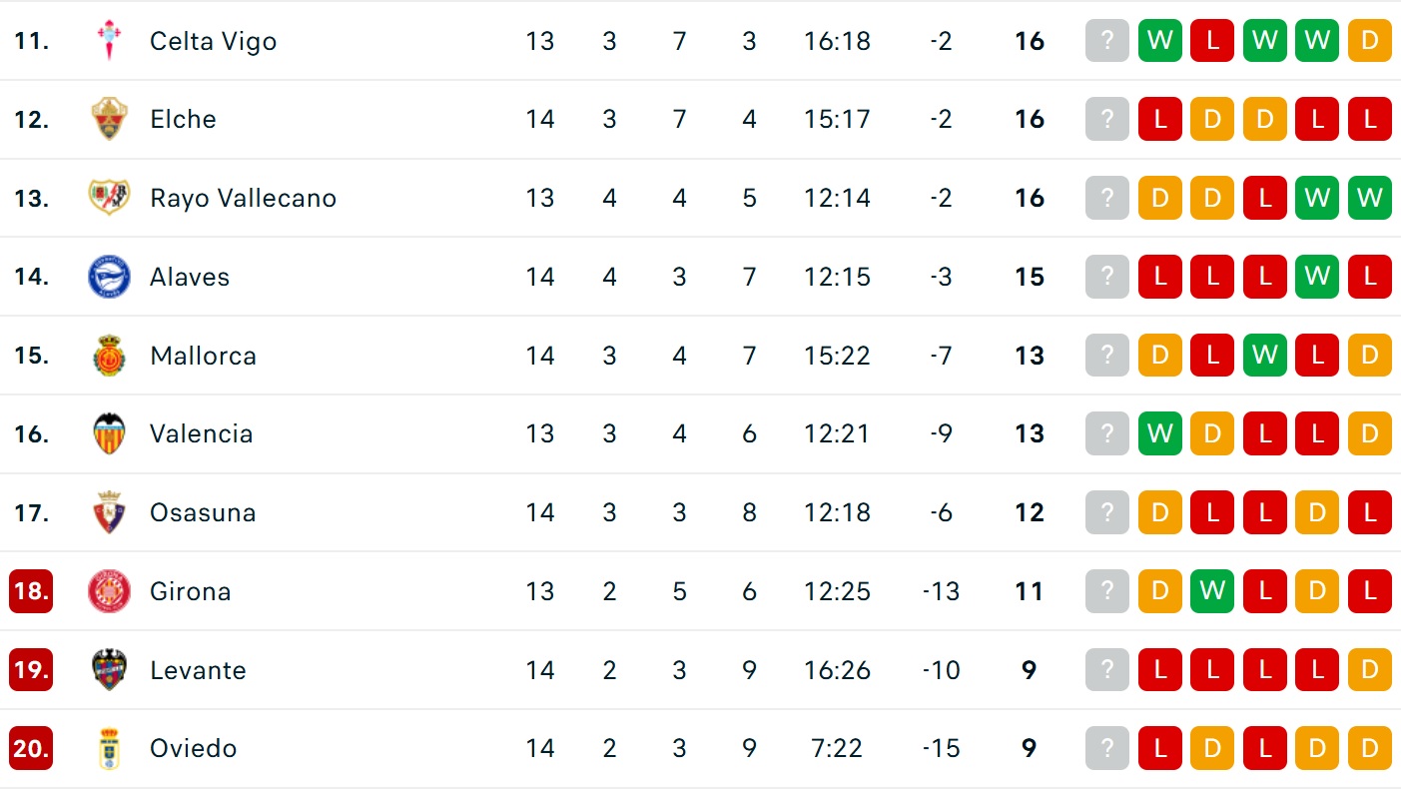Open the Rayo Vallecano team link

coord(243,198)
